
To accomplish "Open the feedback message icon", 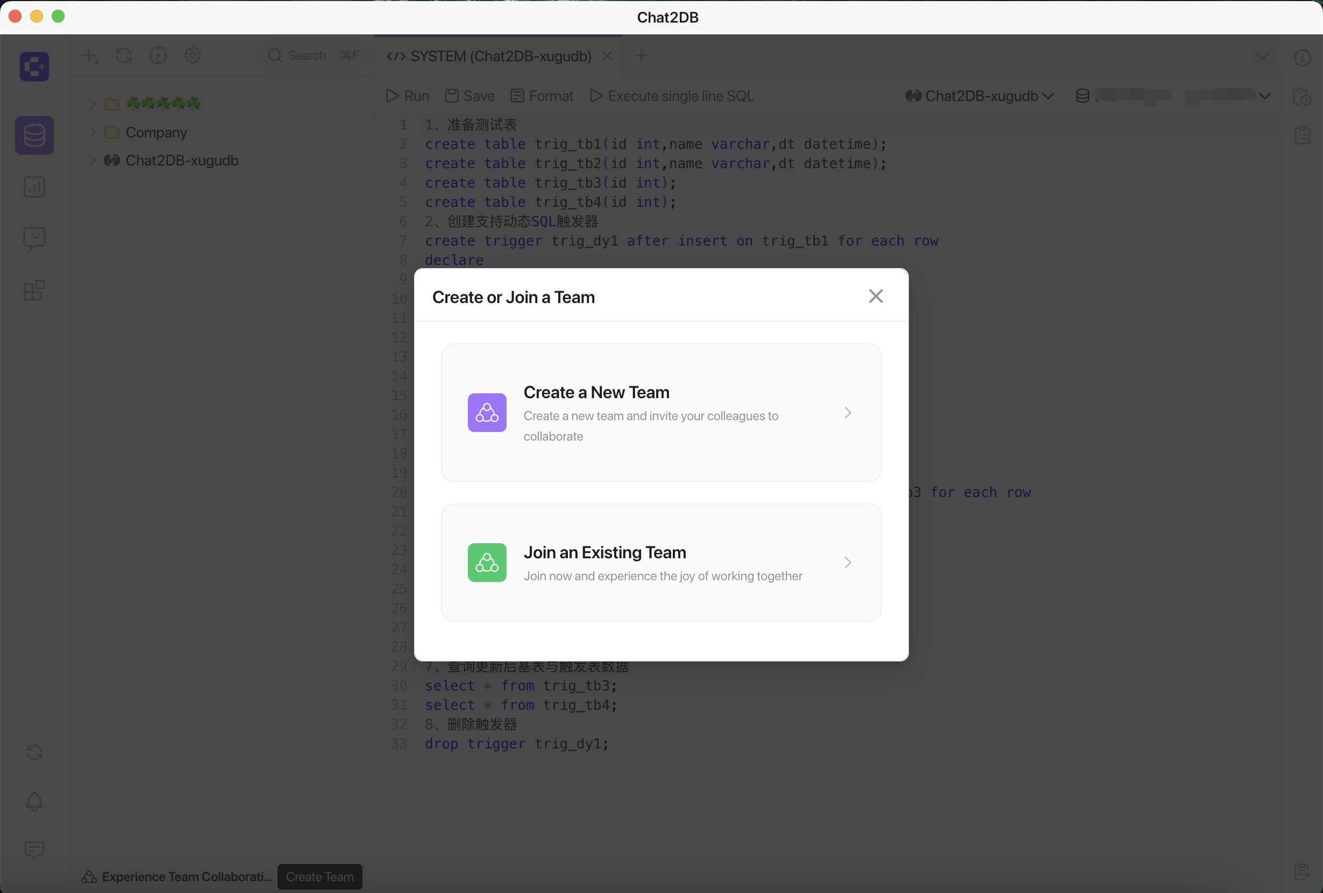I will (34, 851).
